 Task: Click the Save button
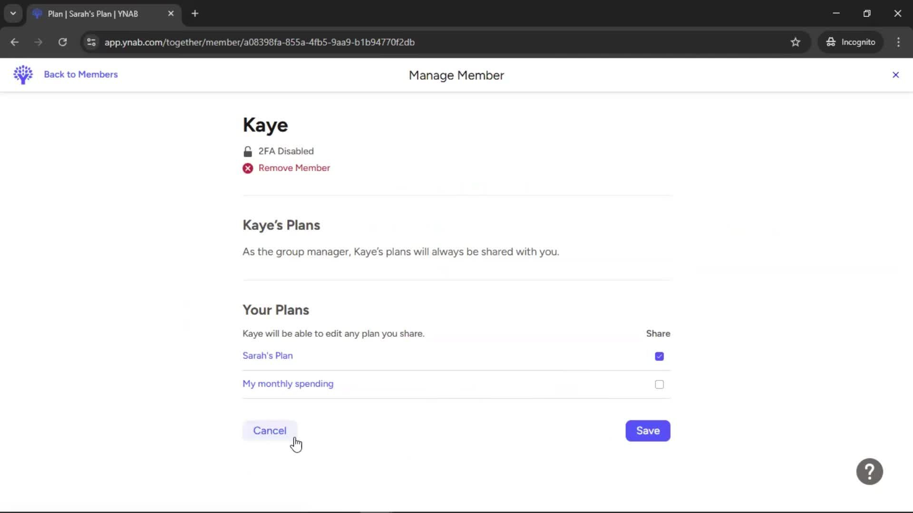tap(648, 430)
